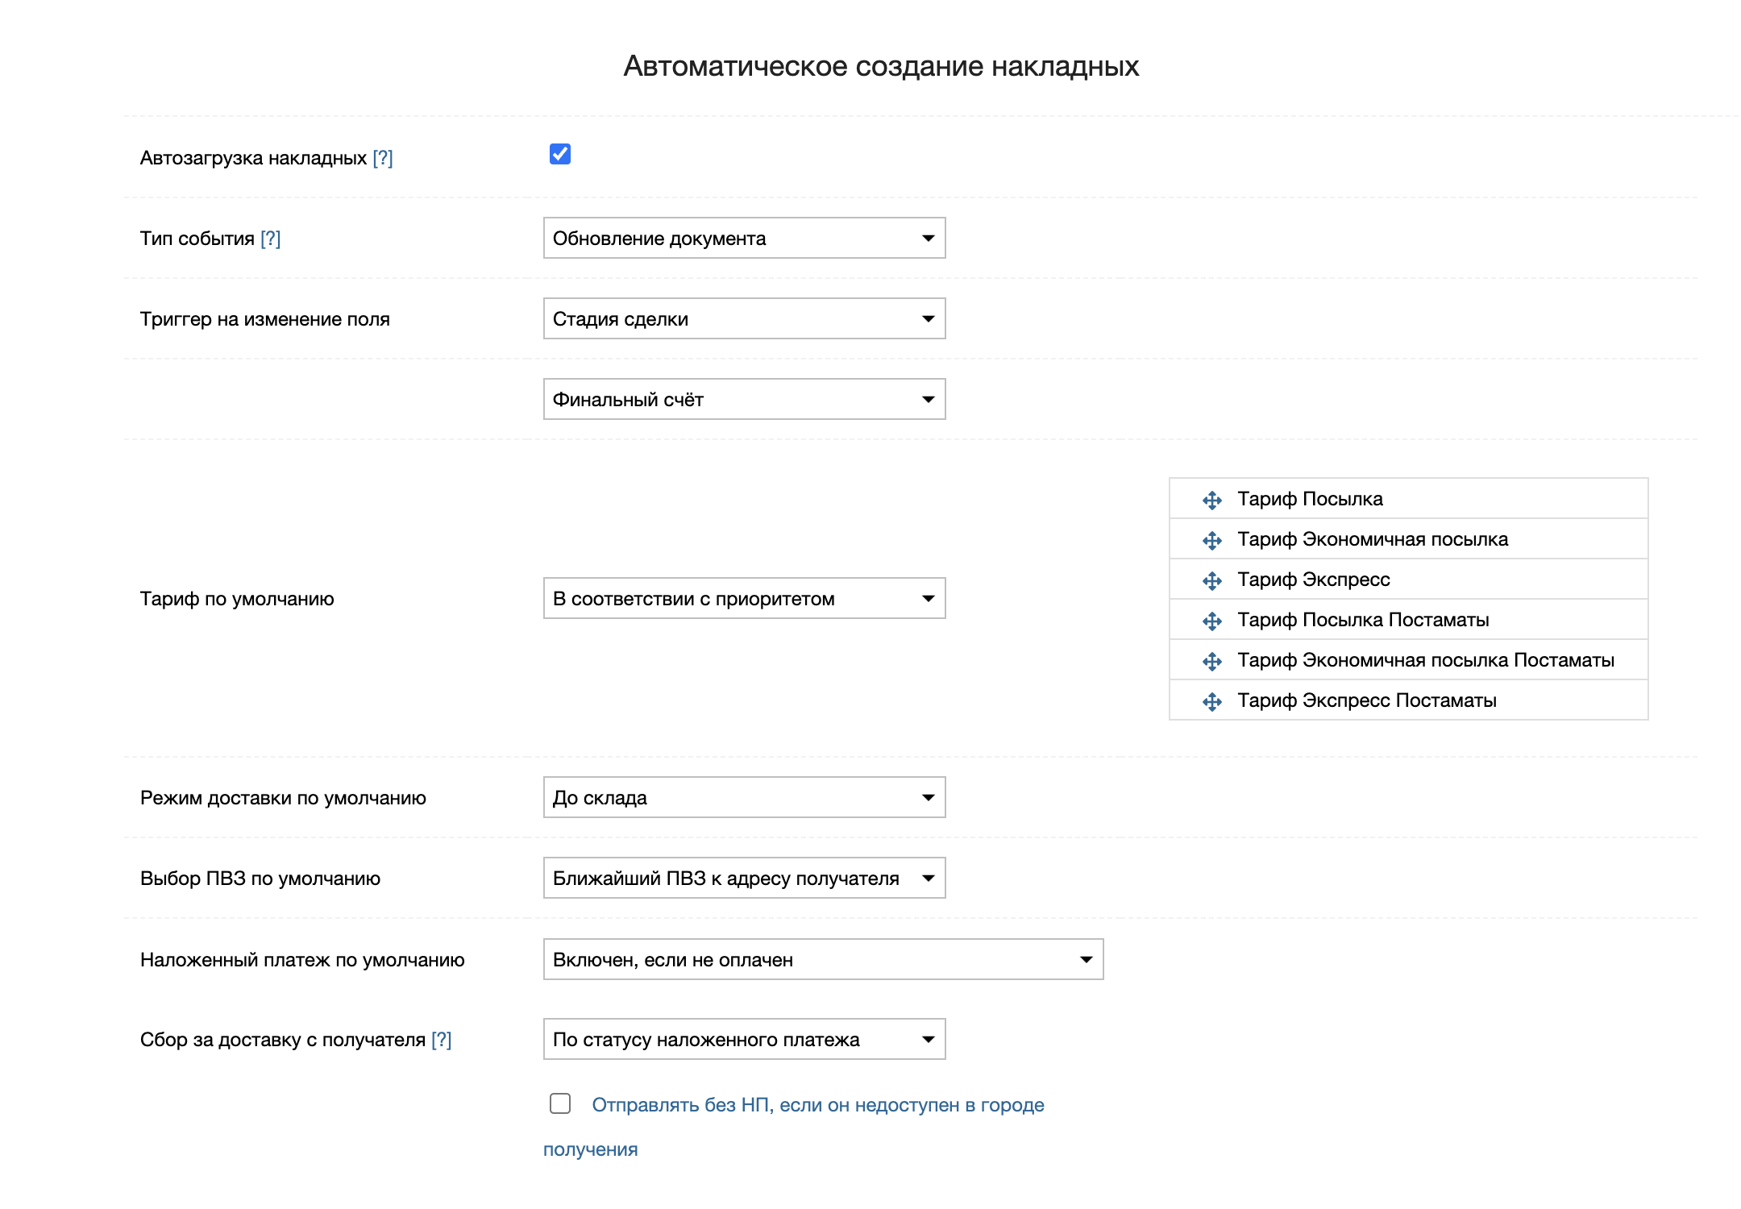This screenshot has height=1209, width=1741.
Task: Expand the По статусу наложенного платежа dropdown
Action: 744,1039
